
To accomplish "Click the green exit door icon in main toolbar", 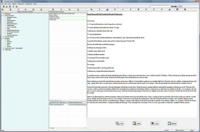I will point(3,6).
